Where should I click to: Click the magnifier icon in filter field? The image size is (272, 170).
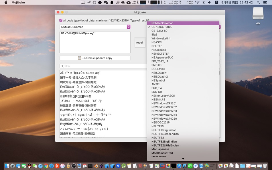62,66
